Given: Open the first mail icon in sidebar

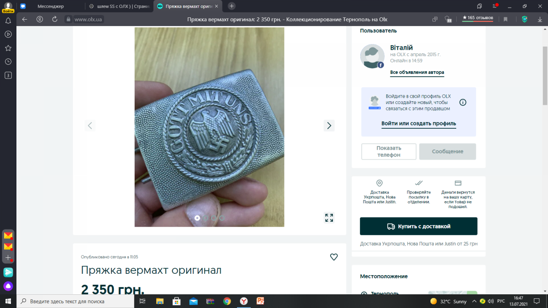Looking at the screenshot, I should [x=8, y=235].
